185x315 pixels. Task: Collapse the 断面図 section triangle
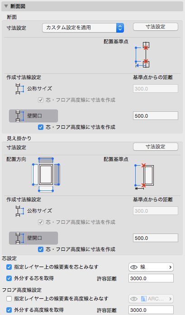6,6
